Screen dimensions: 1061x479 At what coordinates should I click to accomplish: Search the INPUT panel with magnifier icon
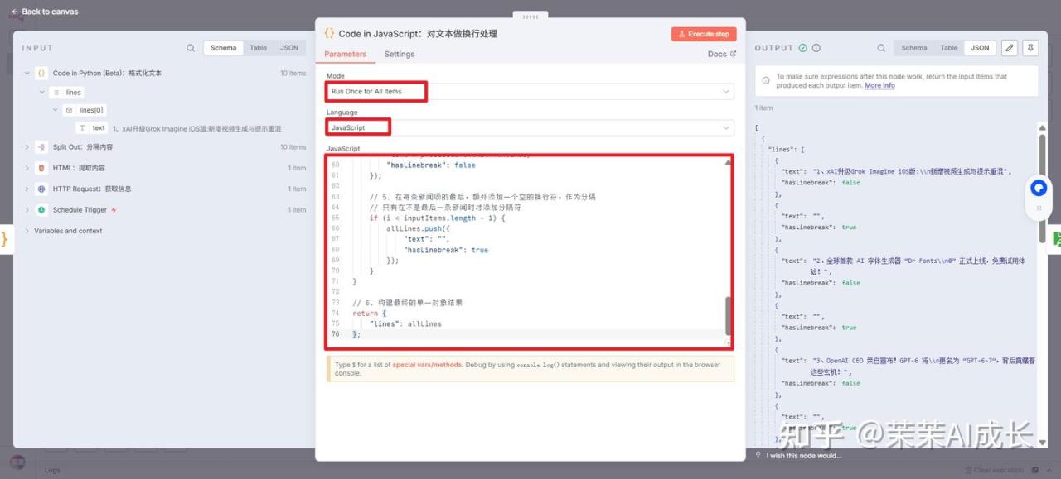point(191,48)
